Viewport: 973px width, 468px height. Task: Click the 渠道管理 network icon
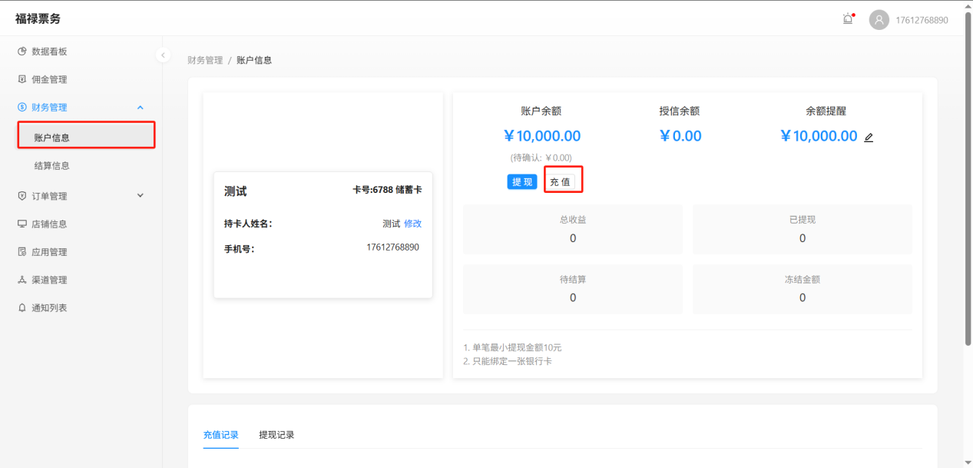tap(22, 280)
